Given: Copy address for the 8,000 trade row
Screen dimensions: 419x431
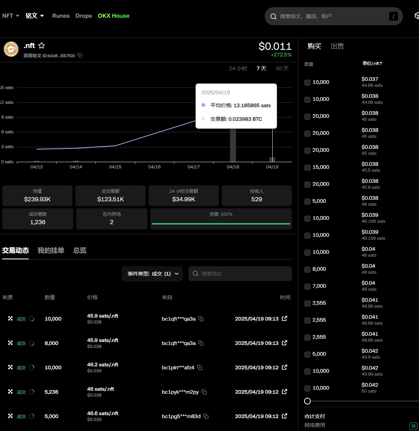Looking at the screenshot, I should click(x=201, y=343).
